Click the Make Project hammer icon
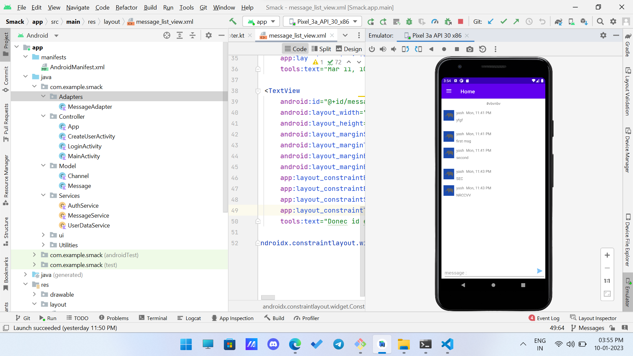Viewport: 633px width, 356px height. pyautogui.click(x=233, y=22)
